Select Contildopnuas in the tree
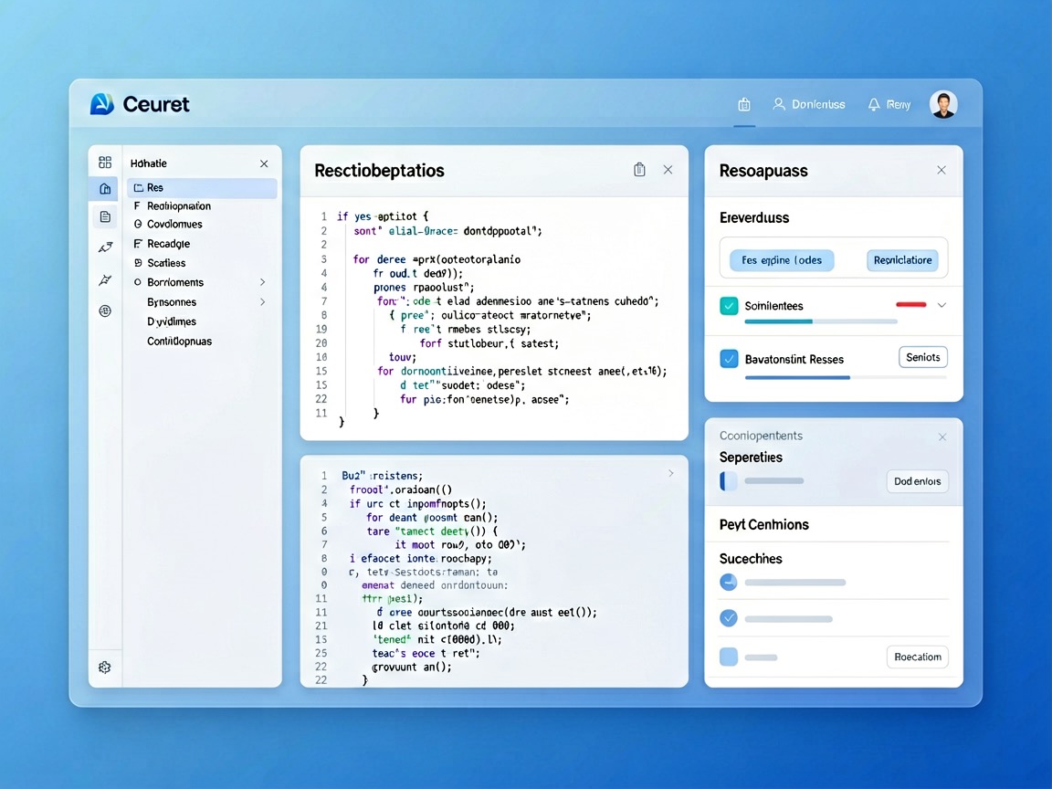 (179, 341)
